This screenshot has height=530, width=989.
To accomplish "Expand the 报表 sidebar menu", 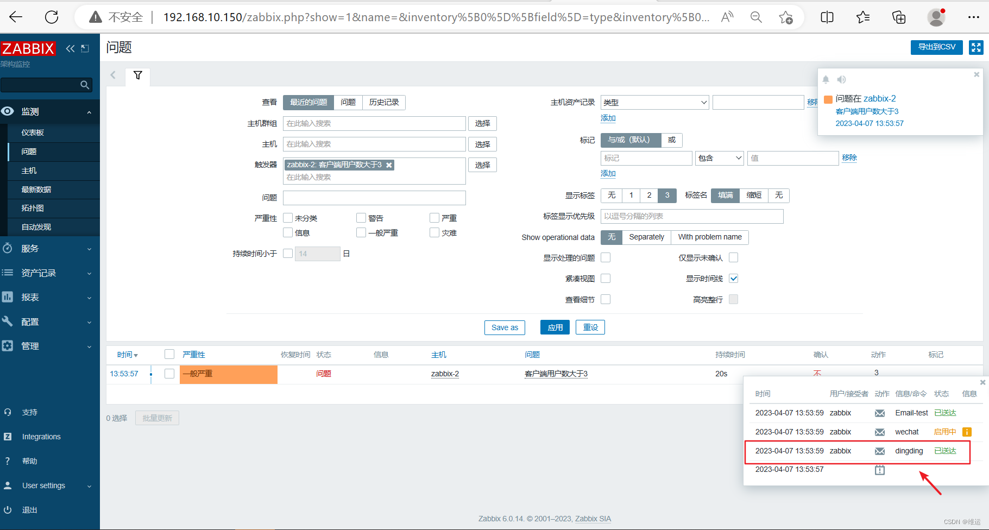I will click(50, 297).
